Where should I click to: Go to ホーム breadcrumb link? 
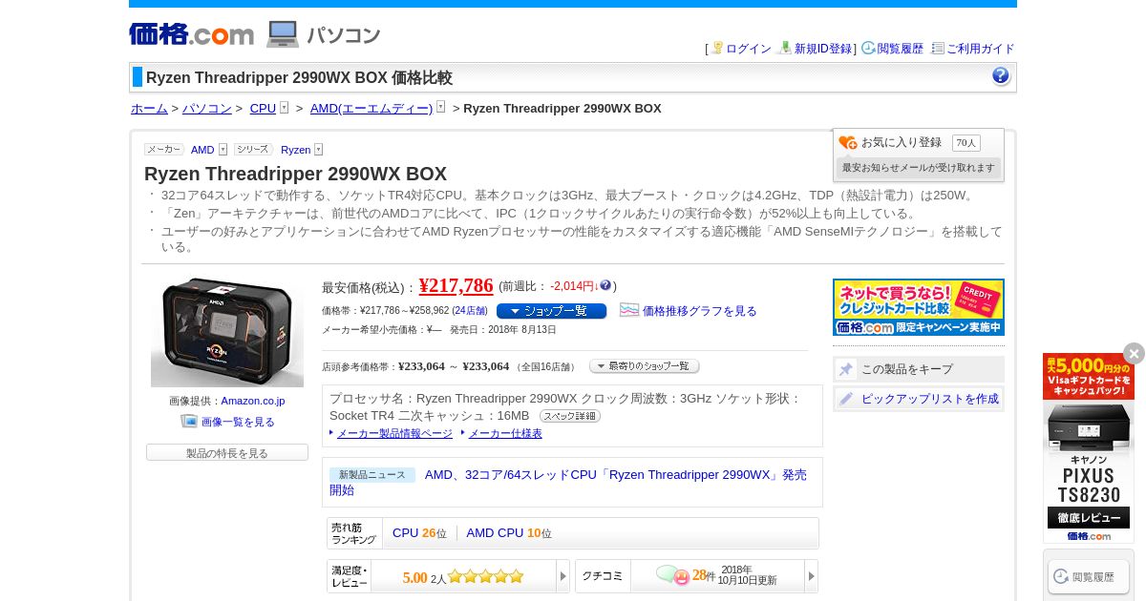tap(149, 108)
